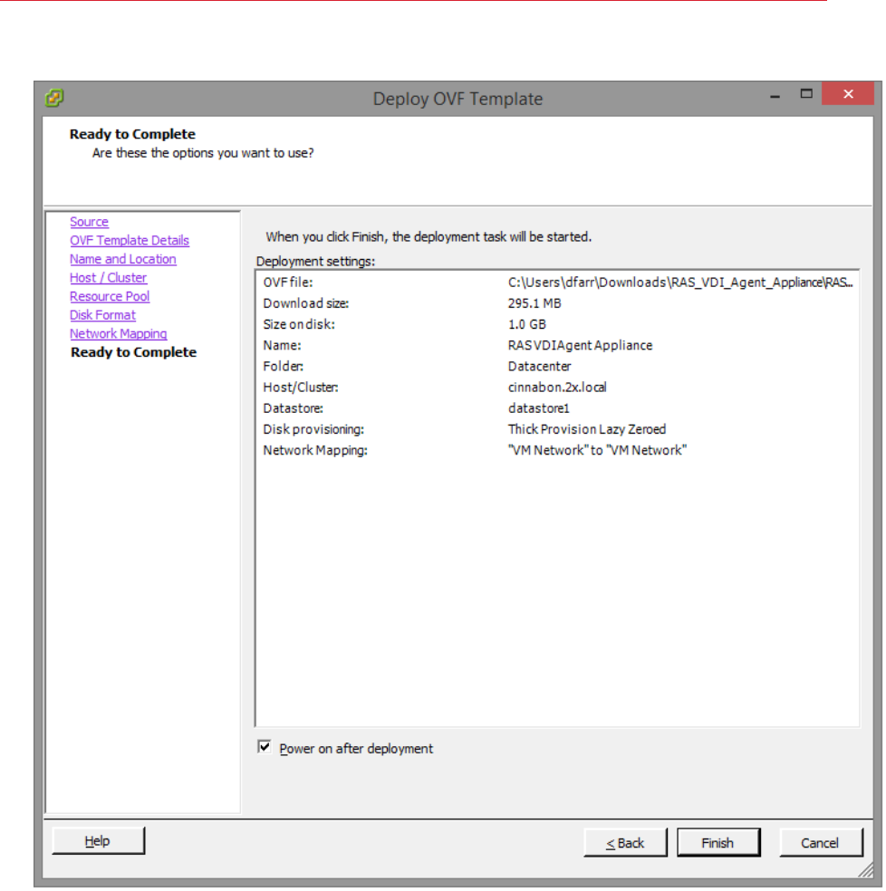Click the OVF file path value
Viewport: 886px width, 891px height.
[680, 283]
